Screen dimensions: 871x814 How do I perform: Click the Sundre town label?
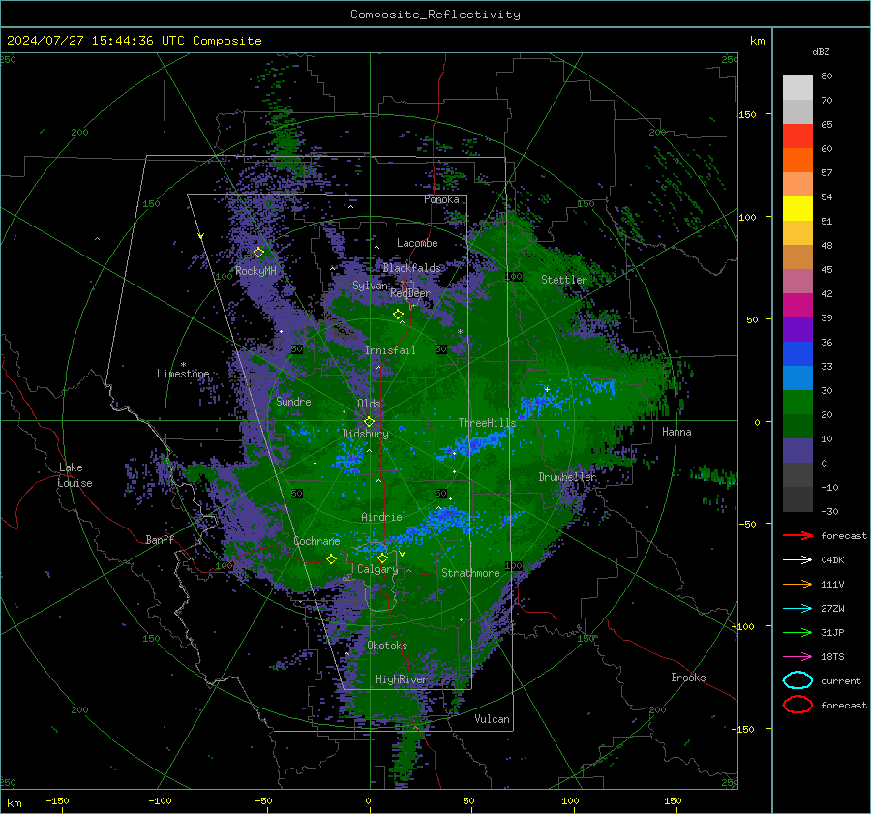coord(293,401)
